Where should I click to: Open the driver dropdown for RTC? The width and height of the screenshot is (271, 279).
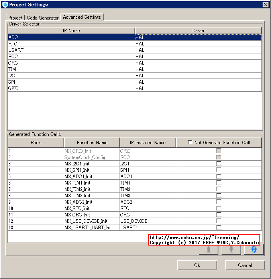(x=198, y=44)
